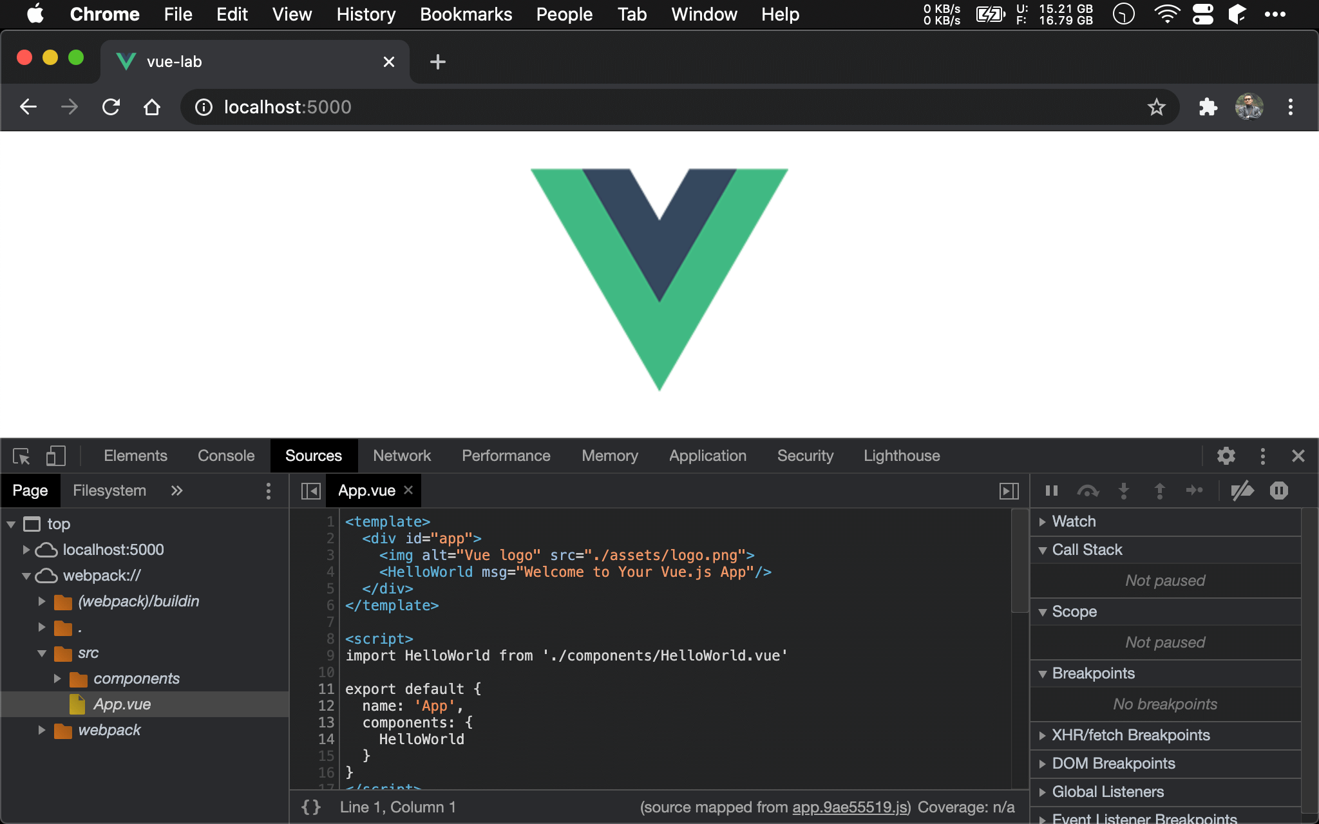Collapse the src folder

click(x=42, y=653)
